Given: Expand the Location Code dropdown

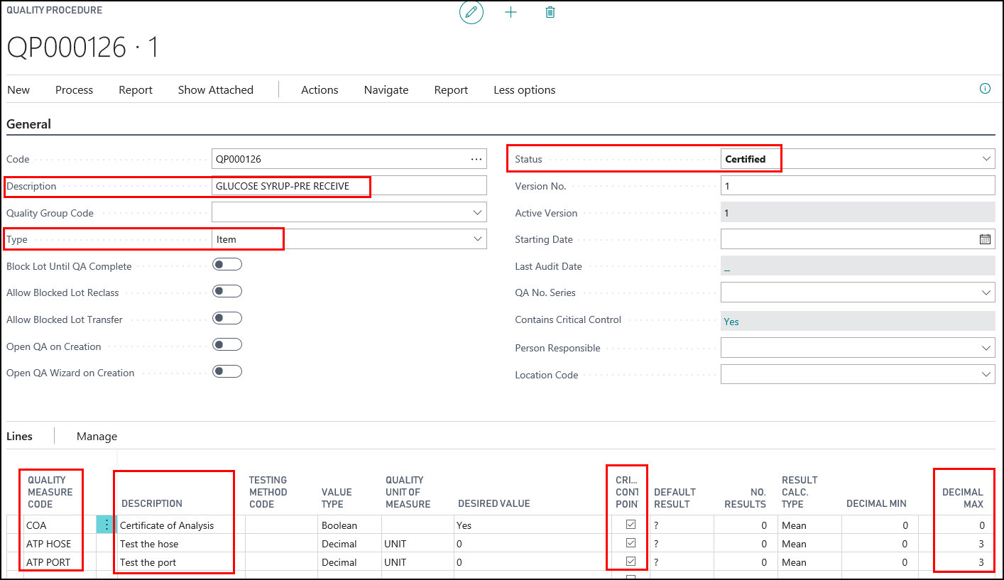Looking at the screenshot, I should click(x=986, y=375).
